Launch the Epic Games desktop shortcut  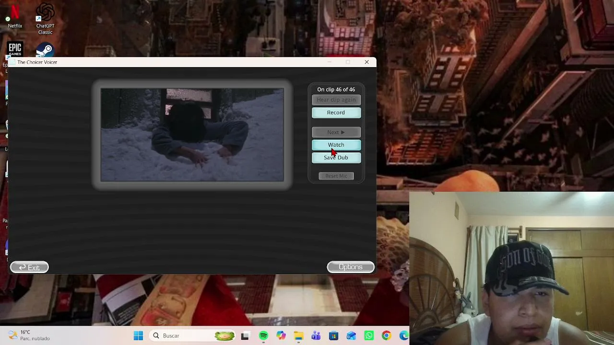(15, 49)
